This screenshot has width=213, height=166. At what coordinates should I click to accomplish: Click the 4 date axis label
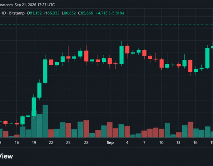tap(127, 142)
